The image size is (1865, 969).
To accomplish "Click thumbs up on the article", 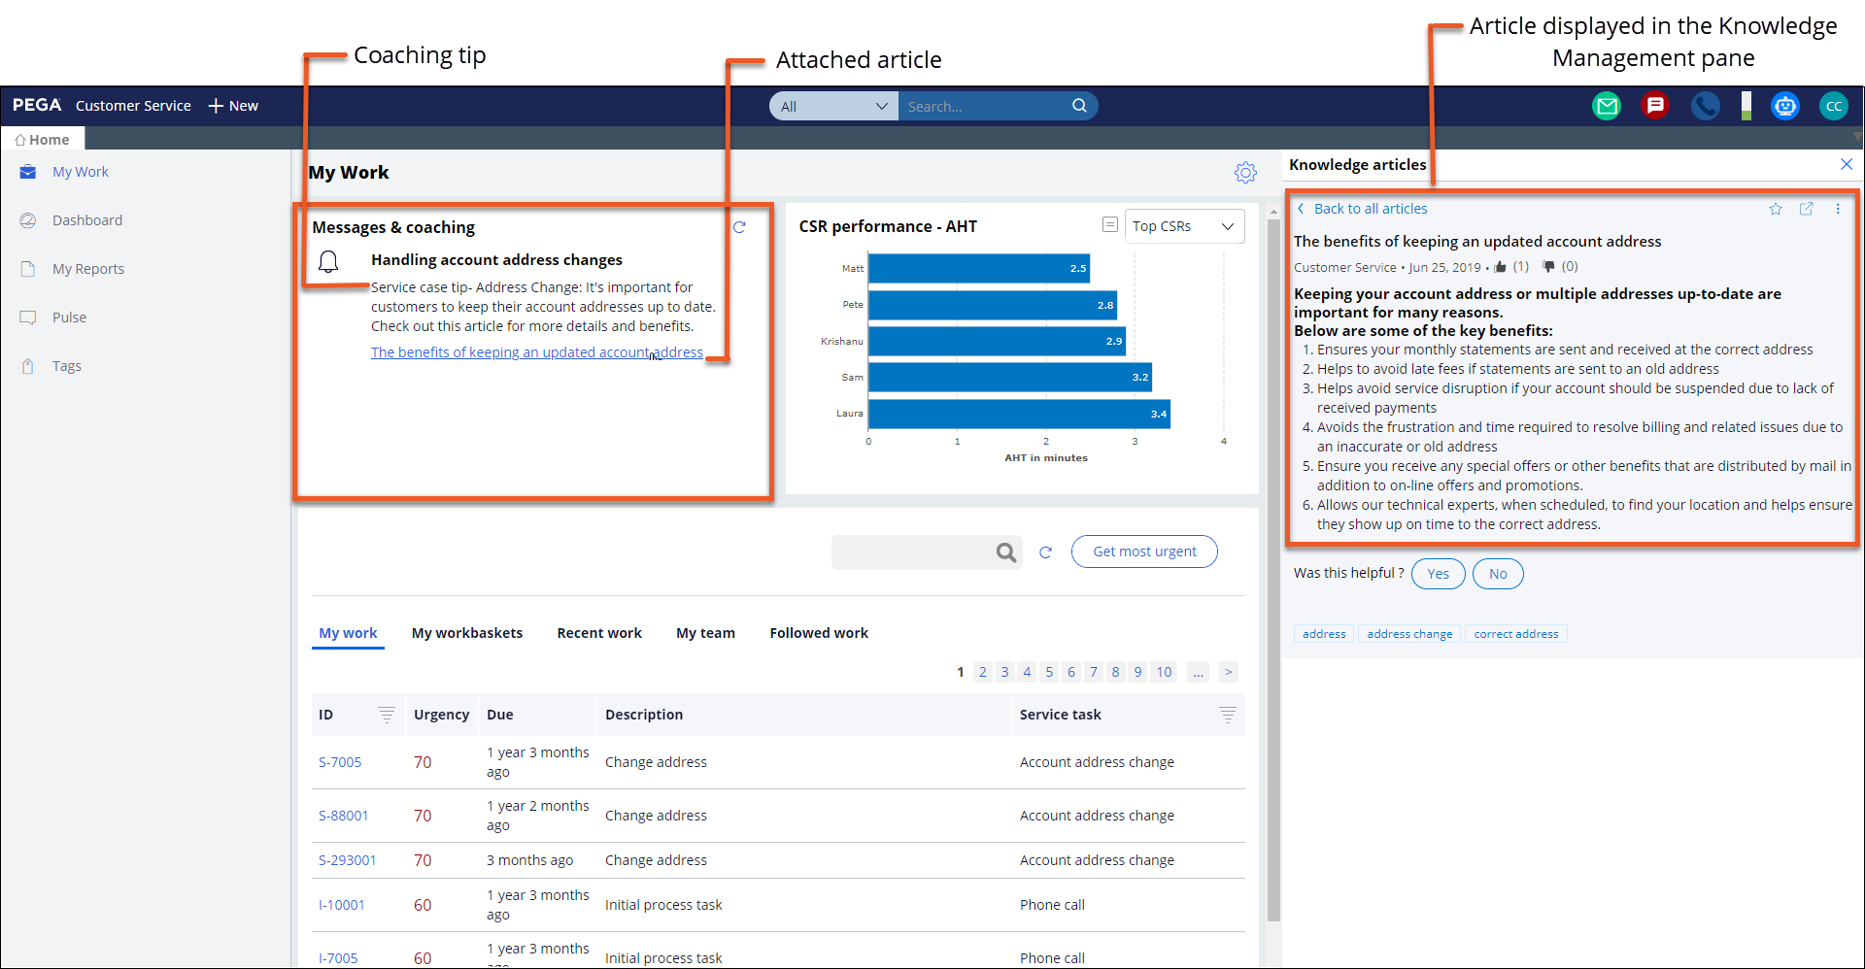I will click(1501, 267).
